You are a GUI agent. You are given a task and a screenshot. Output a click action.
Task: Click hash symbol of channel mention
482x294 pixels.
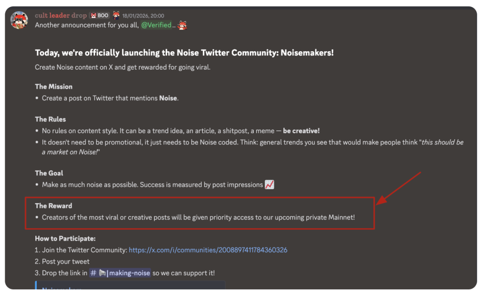click(93, 273)
